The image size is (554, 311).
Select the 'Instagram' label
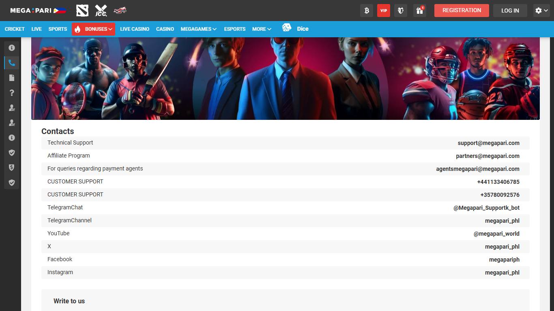(60, 272)
